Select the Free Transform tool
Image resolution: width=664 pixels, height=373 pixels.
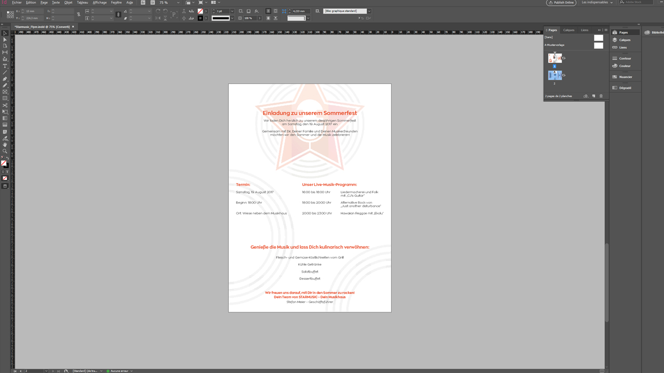pos(5,111)
